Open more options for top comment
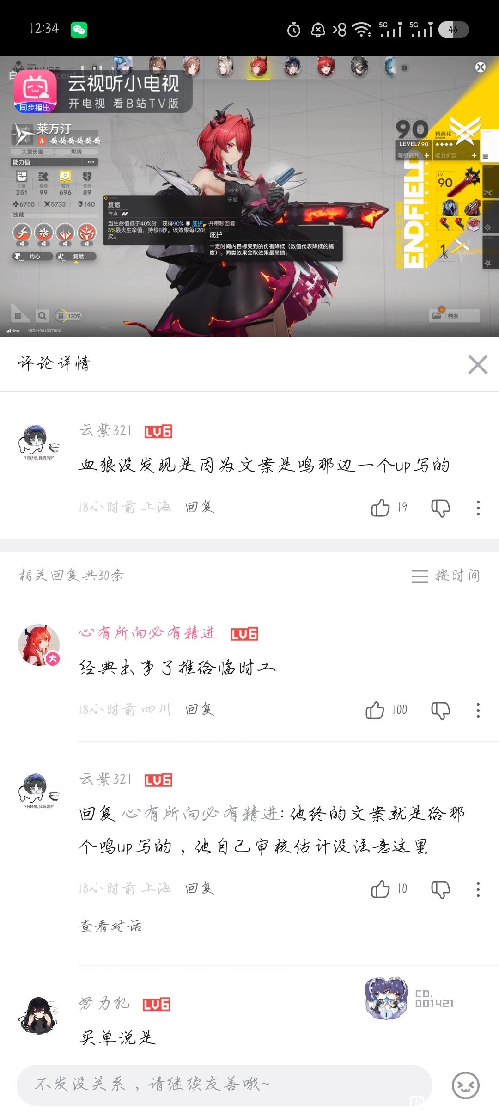 click(x=478, y=508)
